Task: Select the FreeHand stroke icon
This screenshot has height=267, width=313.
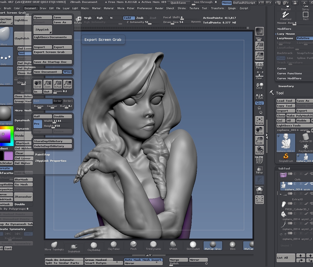Action: pos(286,16)
